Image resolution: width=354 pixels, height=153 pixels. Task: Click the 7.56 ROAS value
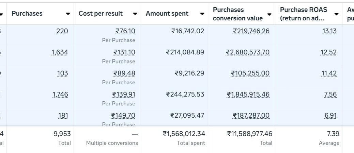(x=330, y=95)
